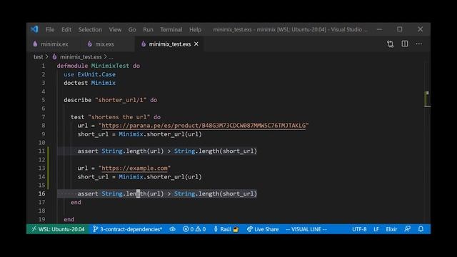Click the publish to cloud icon

[173, 229]
